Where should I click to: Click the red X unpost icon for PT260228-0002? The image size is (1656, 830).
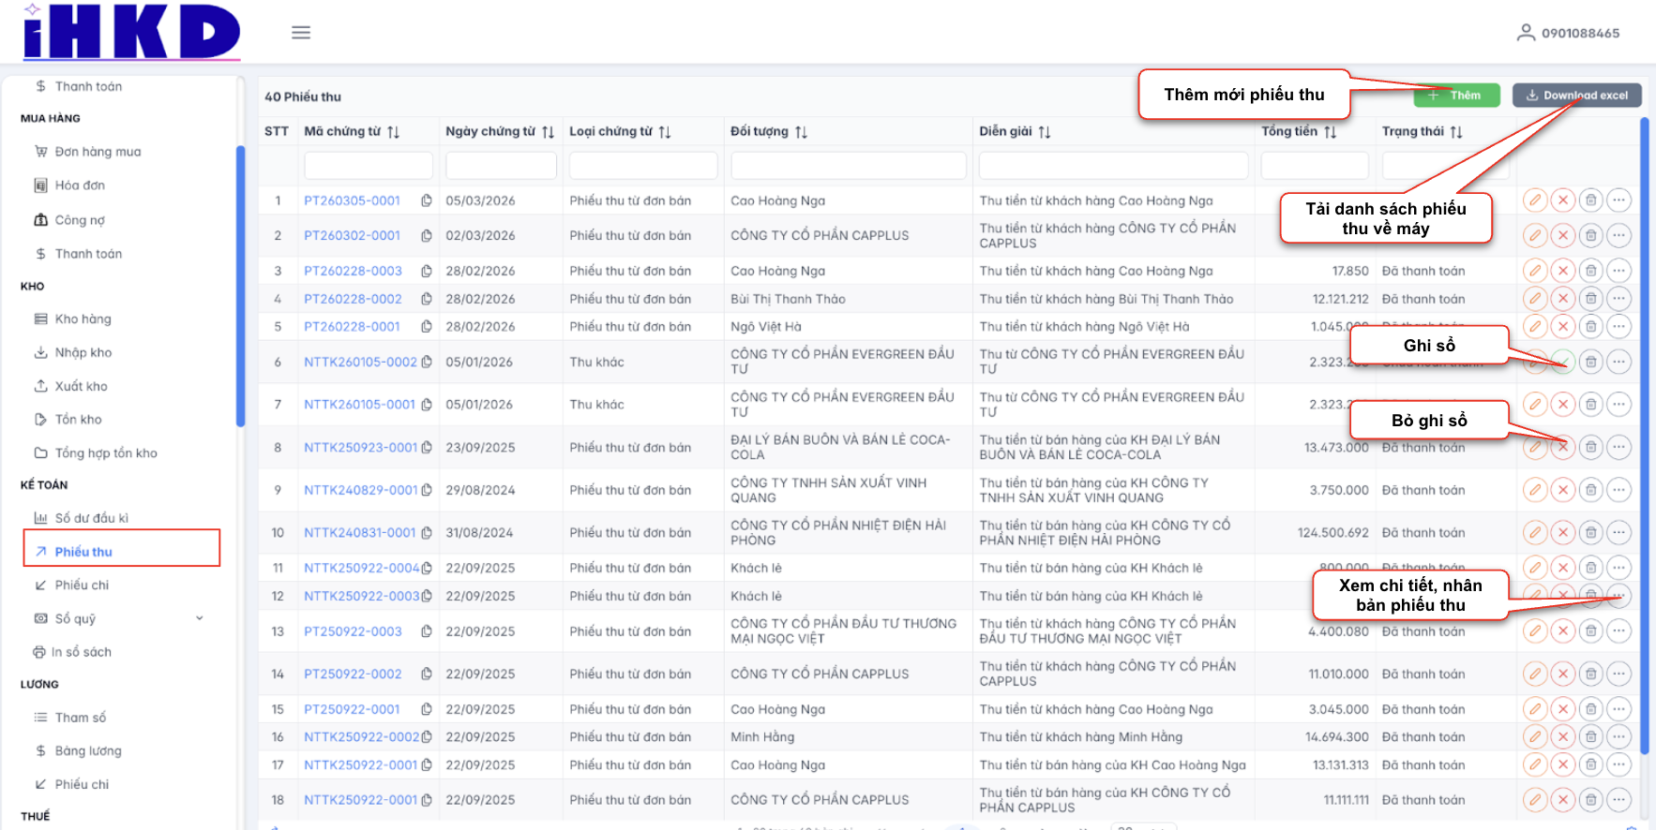point(1562,299)
